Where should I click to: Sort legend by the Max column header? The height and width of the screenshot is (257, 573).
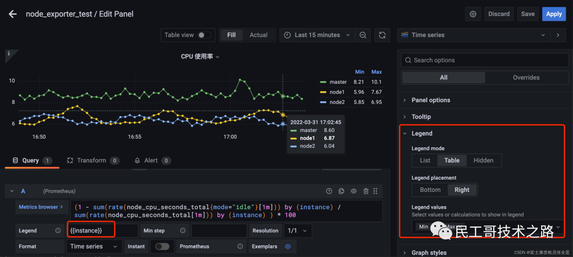pyautogui.click(x=376, y=72)
